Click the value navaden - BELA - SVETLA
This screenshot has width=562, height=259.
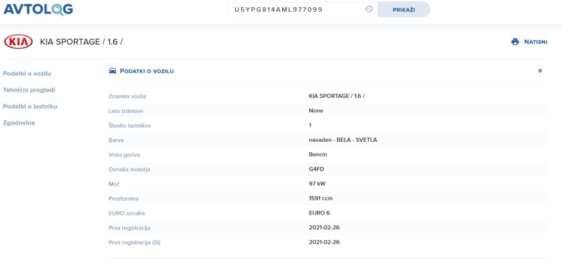coord(343,140)
